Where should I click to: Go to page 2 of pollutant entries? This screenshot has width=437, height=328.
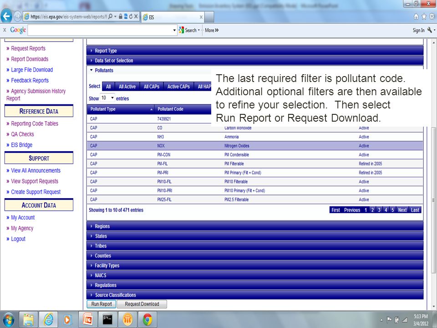coord(372,210)
